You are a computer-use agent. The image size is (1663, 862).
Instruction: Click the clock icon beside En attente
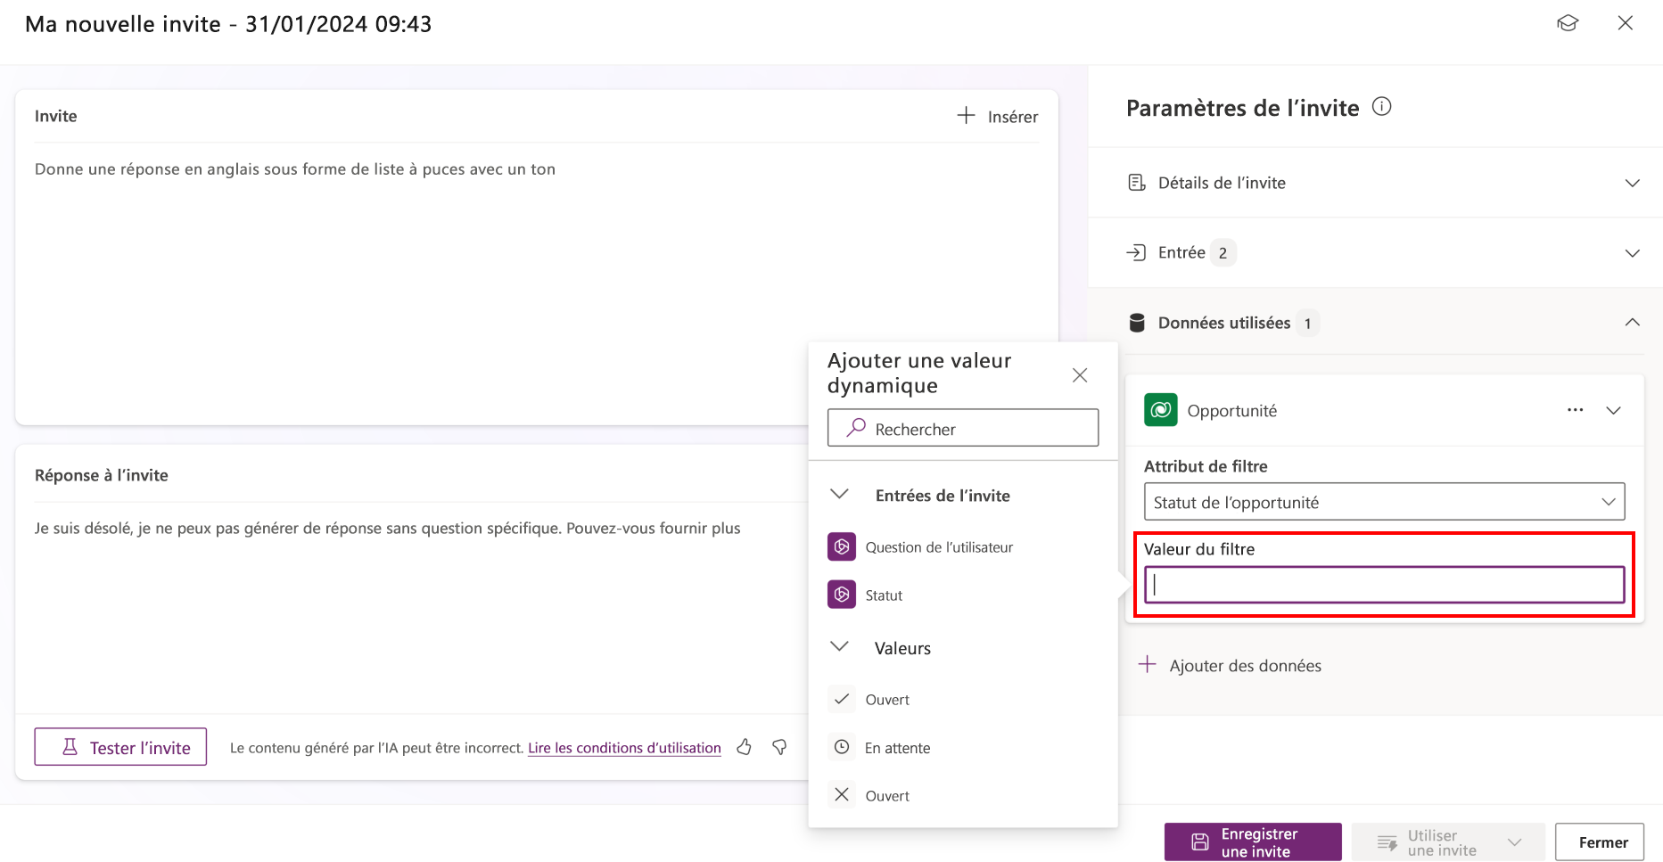(842, 747)
